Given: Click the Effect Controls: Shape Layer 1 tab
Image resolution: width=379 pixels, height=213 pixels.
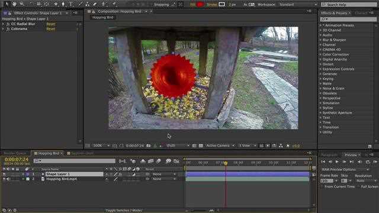Looking at the screenshot, I should [x=38, y=13].
